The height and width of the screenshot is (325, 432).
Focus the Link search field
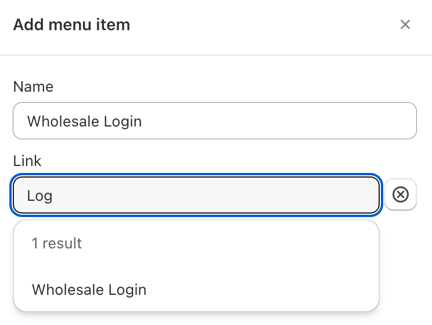coord(196,195)
